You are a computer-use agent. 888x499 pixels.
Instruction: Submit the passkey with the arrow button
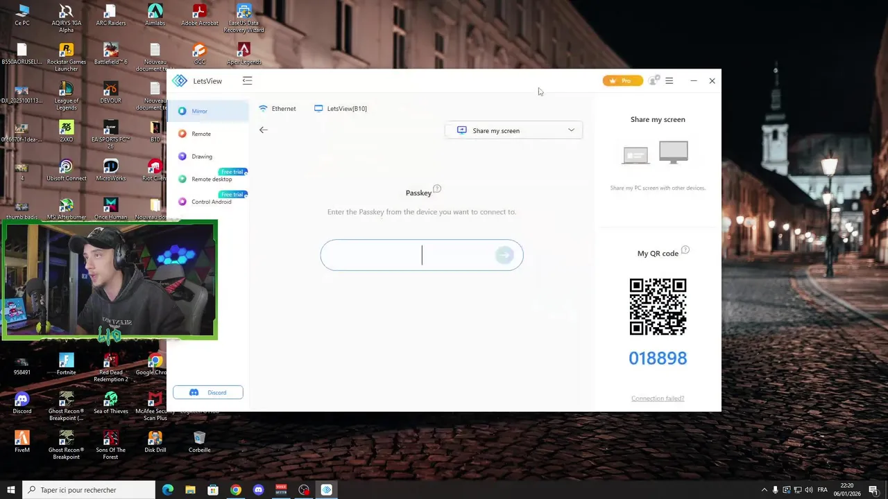[505, 255]
